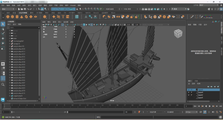The height and width of the screenshot is (120, 223).
Task: Click the New Scene file icon
Action: pyautogui.click(x=19, y=9)
